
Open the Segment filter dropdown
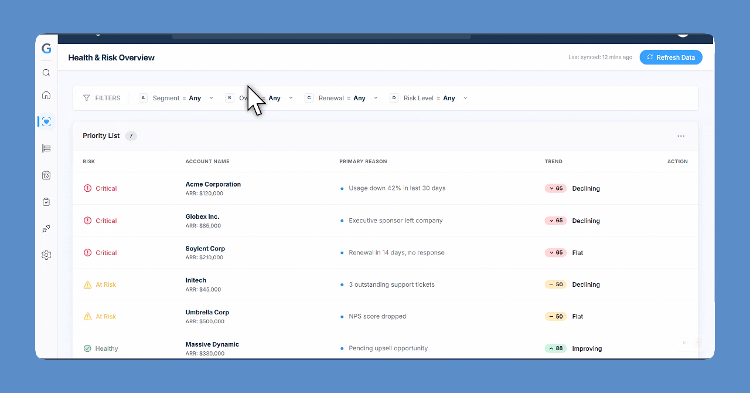click(x=176, y=98)
